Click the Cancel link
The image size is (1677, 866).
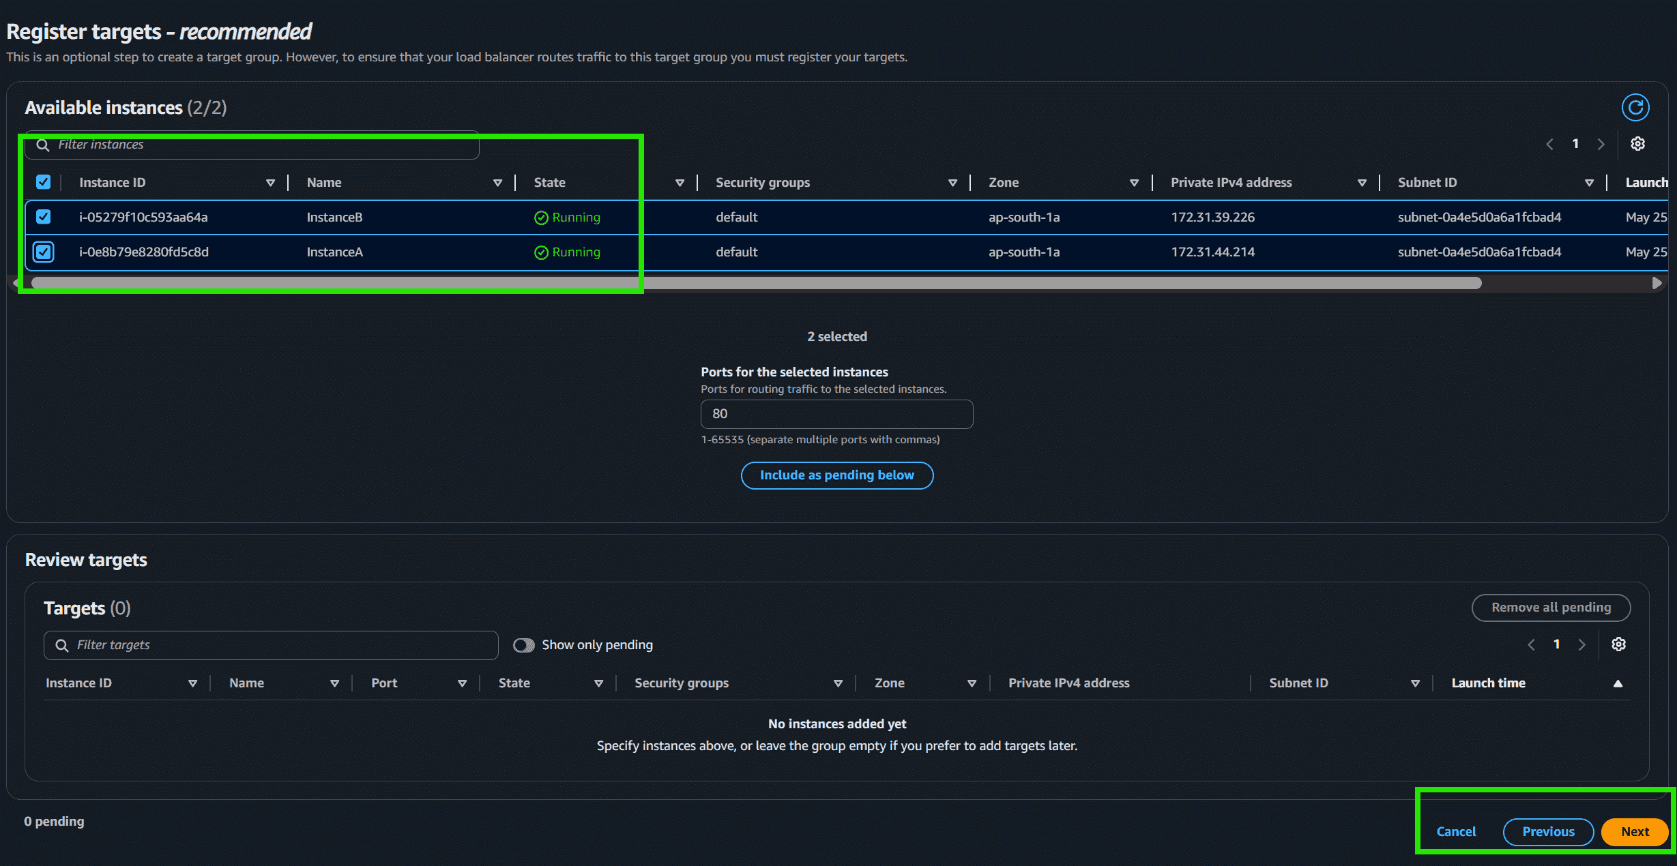coord(1456,832)
